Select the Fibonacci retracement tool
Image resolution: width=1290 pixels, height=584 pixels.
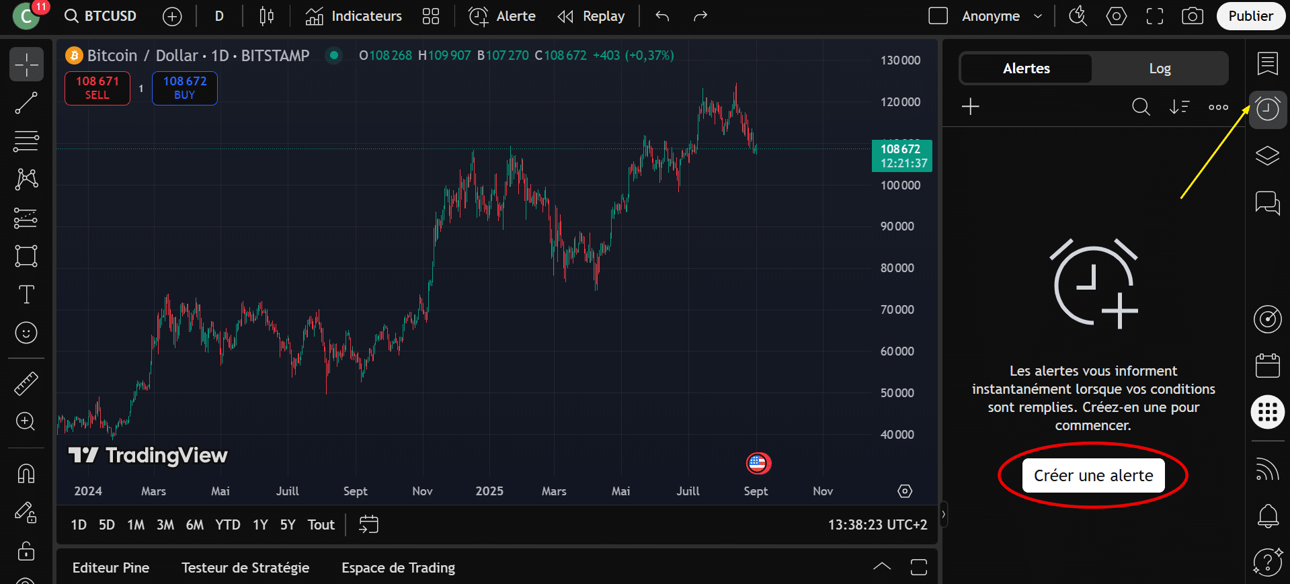click(26, 142)
